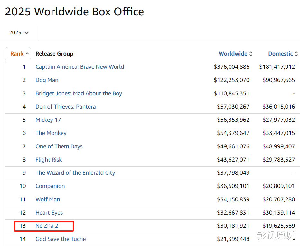Click God Save the Tuche link
Viewport: 300px width, 246px height.
coord(61,239)
